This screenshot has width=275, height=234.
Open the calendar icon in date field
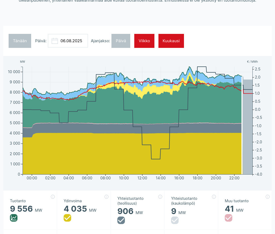55,41
